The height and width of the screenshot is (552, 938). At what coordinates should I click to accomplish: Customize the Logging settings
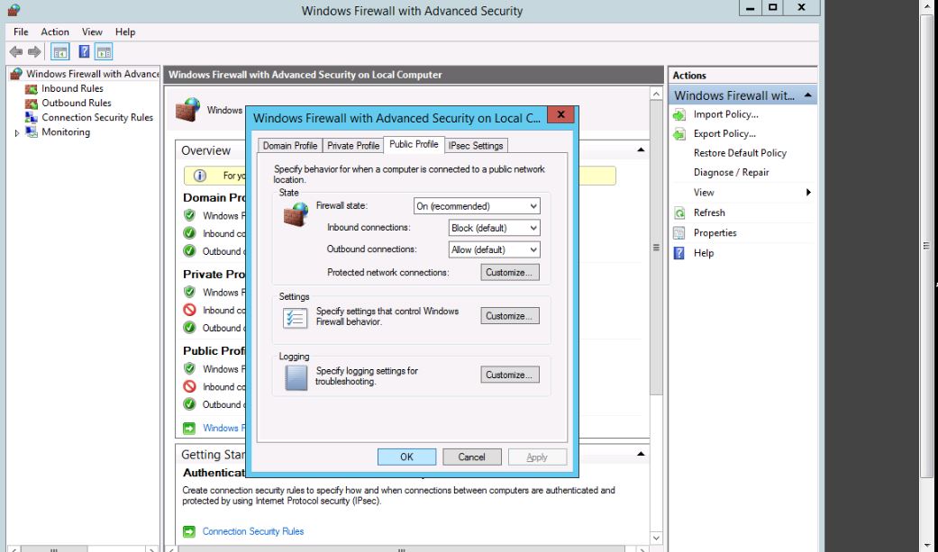point(510,375)
